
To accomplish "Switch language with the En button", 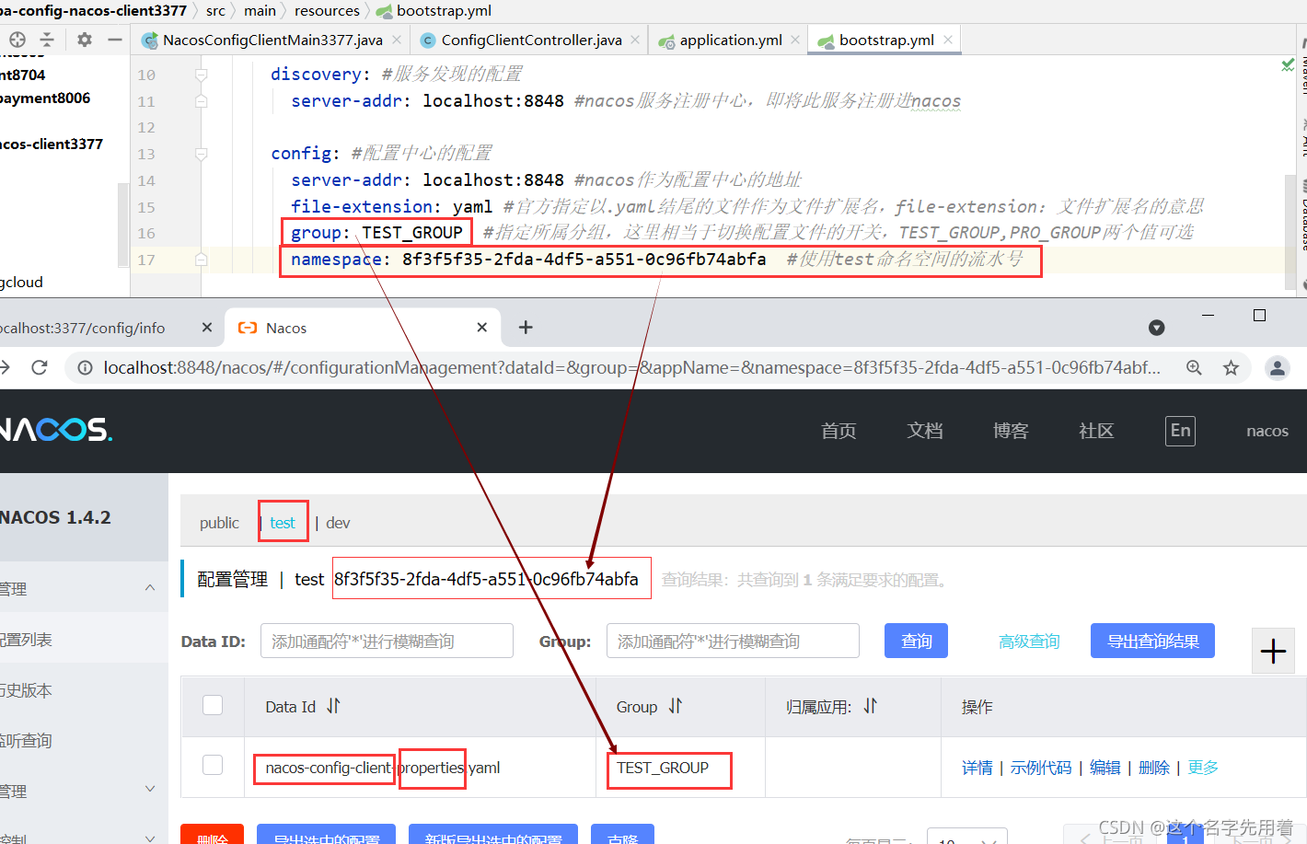I will tap(1180, 431).
